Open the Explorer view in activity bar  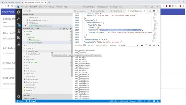[19, 12]
